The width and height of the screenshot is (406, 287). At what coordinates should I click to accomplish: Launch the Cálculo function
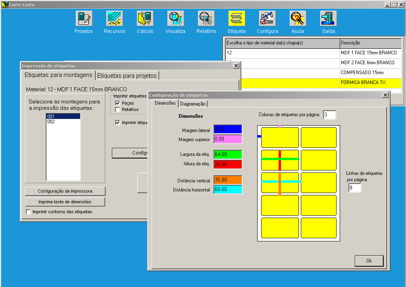(145, 17)
